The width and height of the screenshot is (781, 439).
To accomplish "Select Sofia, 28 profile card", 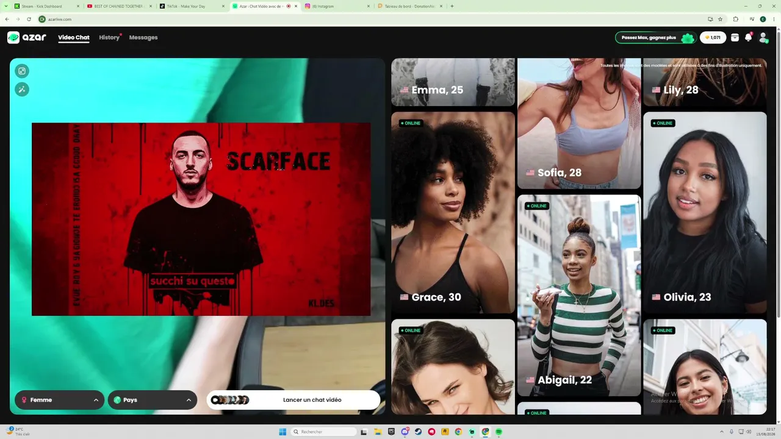I will (x=579, y=123).
